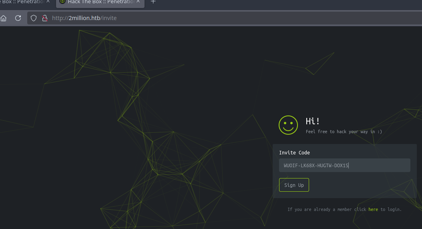Open a new tab with the plus icon
The image size is (422, 229).
[x=153, y=2]
